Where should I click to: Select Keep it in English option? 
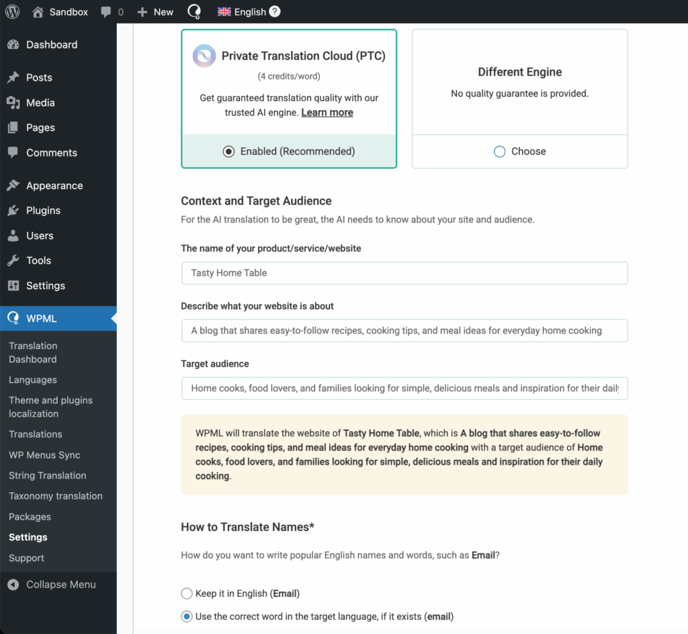point(187,593)
